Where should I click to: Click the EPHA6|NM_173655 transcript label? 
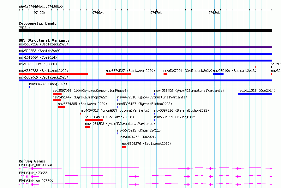tap(33, 173)
